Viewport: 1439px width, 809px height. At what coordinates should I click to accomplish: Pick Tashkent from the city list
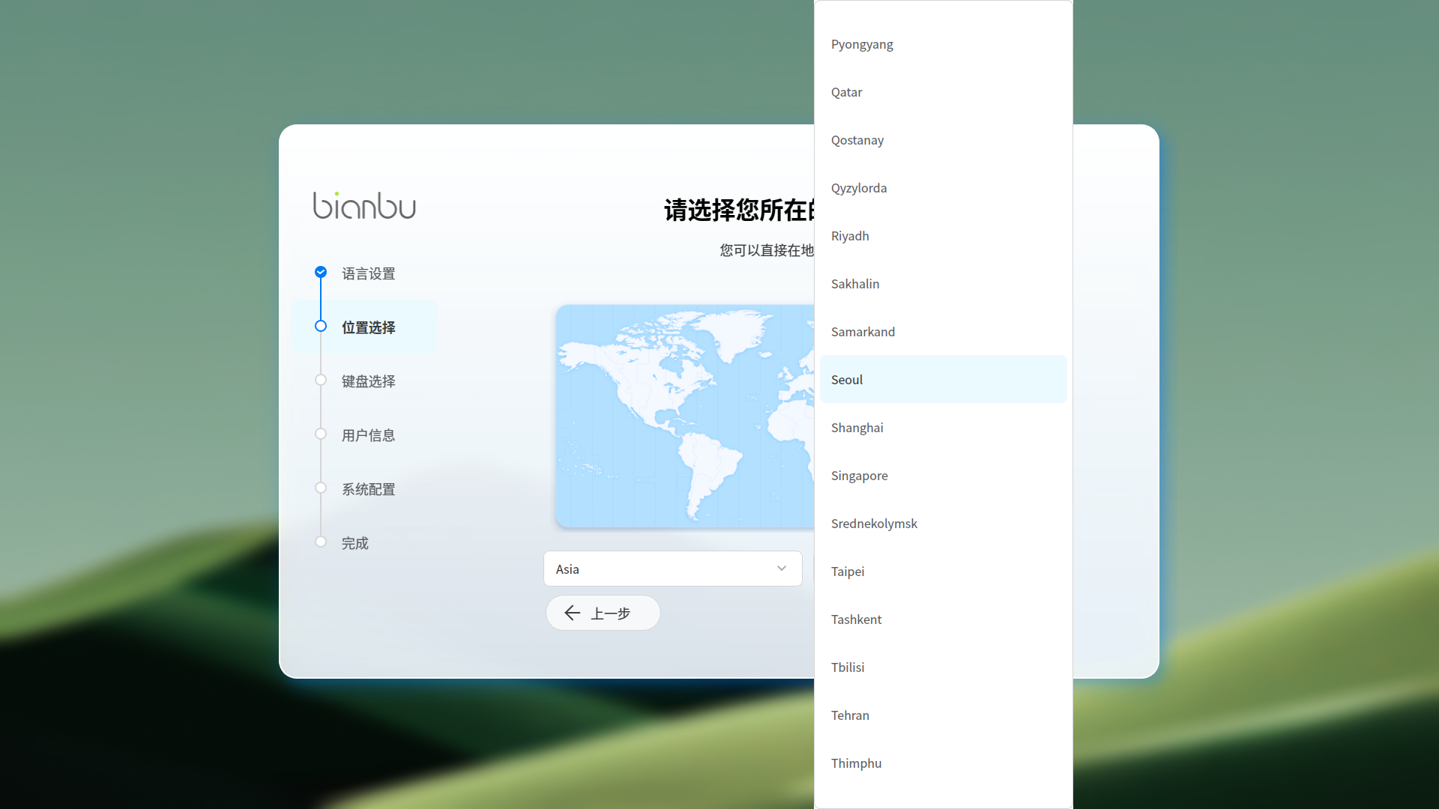[856, 619]
